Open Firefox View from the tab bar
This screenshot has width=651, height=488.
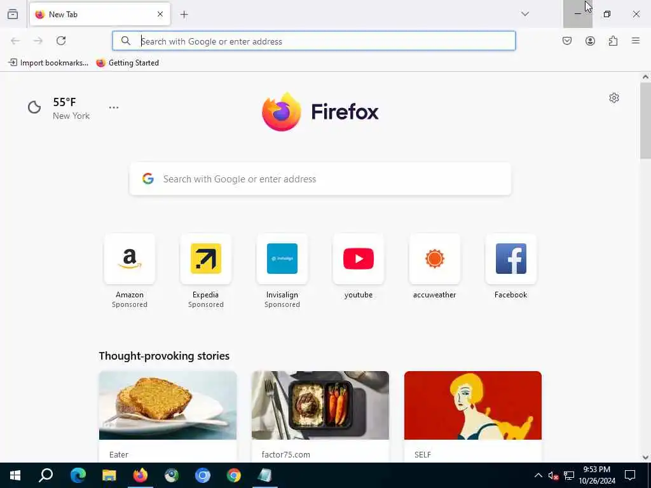click(x=13, y=14)
